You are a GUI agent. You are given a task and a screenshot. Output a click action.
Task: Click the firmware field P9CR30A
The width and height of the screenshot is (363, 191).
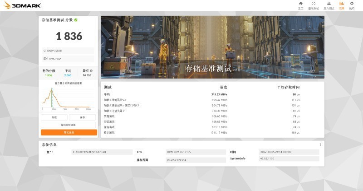click(68, 59)
